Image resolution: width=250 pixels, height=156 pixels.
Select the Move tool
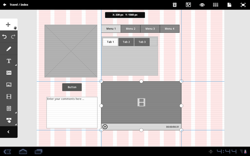pyautogui.click(x=8, y=25)
